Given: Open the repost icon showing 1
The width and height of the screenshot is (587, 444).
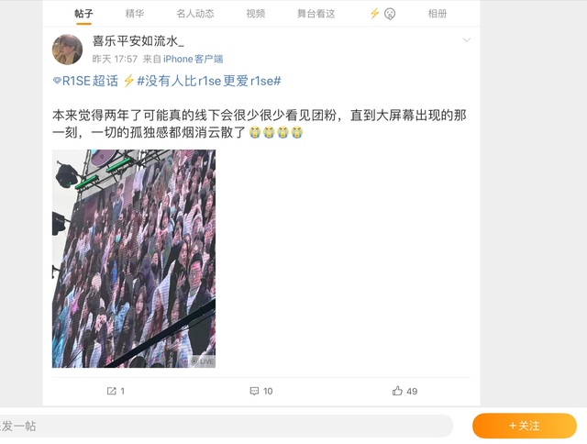Looking at the screenshot, I should (112, 391).
